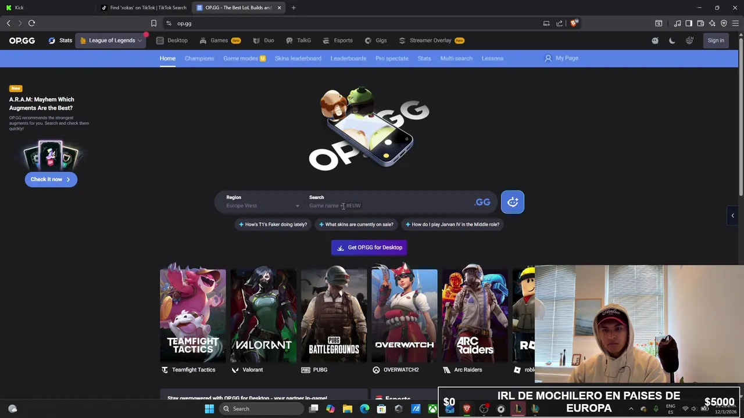This screenshot has height=418, width=744.
Task: Select the "How's T1's Faker doing lately?" suggestion
Action: [x=273, y=224]
